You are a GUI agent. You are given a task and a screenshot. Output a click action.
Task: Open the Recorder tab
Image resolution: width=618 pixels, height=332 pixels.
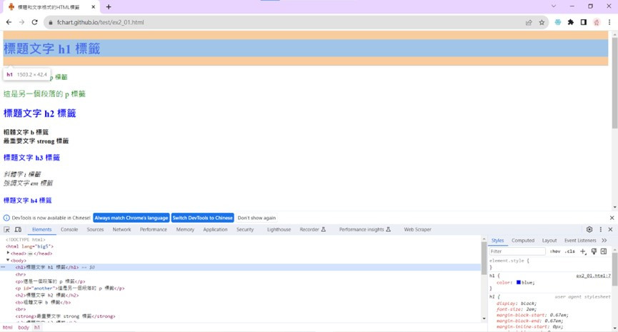pos(312,230)
